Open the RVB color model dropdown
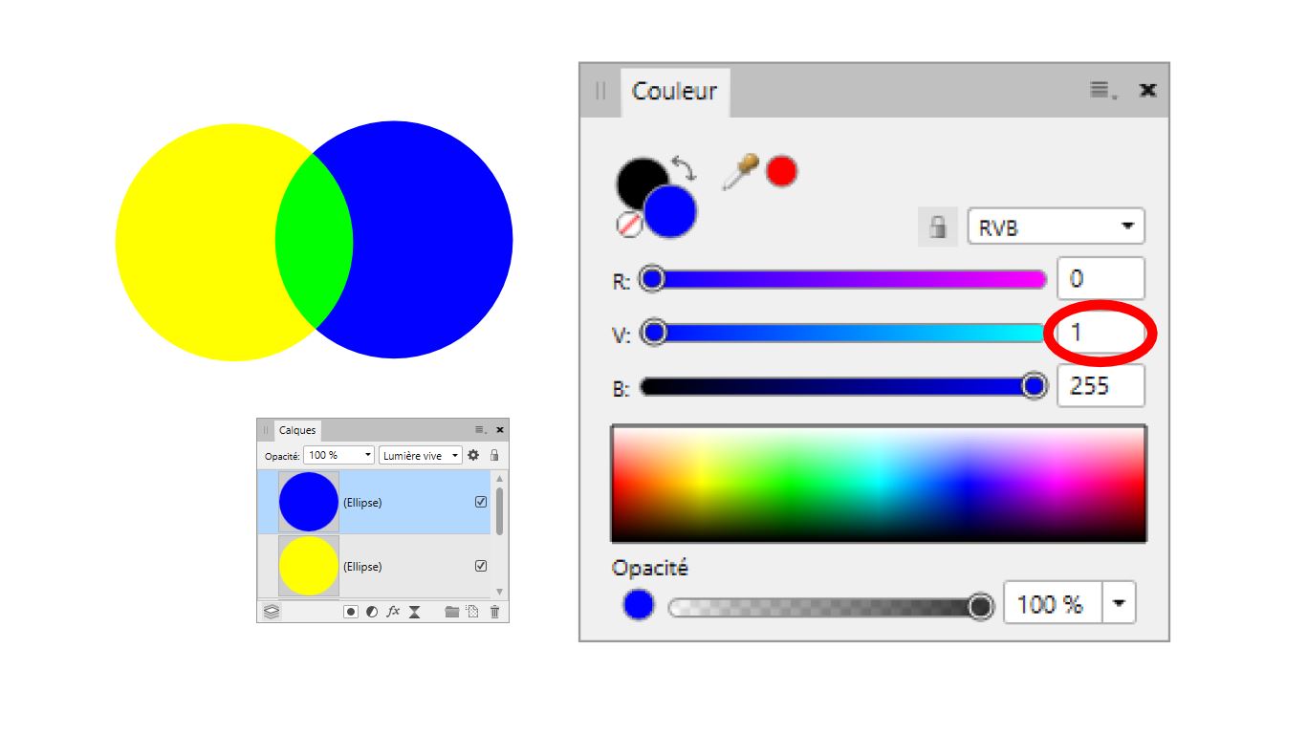The width and height of the screenshot is (1308, 735). (x=1056, y=227)
